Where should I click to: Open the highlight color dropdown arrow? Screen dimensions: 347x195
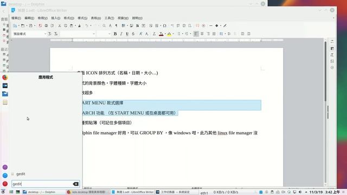[x=173, y=34]
